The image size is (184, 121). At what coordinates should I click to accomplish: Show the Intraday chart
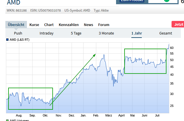pos(46,33)
